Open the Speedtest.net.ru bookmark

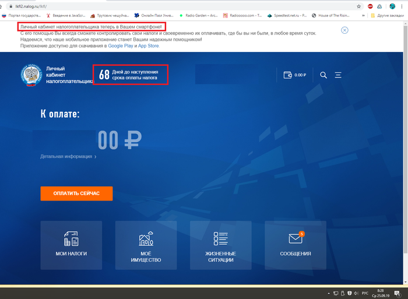click(x=287, y=16)
